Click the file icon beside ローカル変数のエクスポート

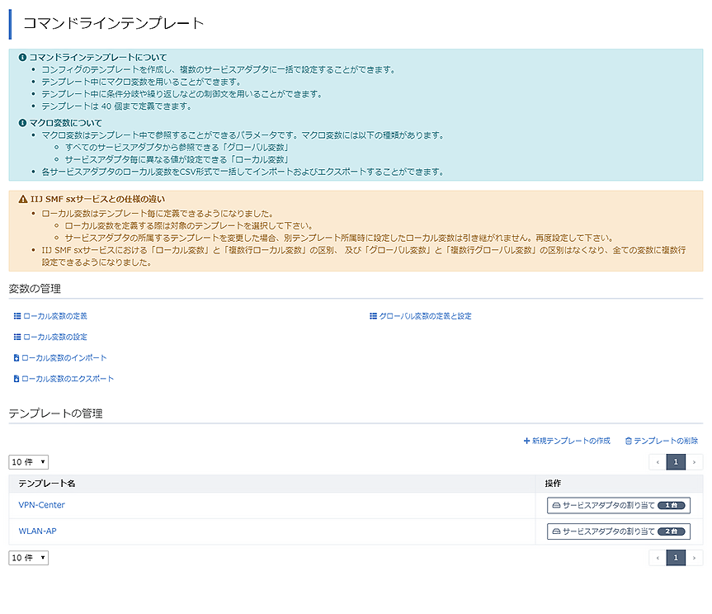point(17,379)
